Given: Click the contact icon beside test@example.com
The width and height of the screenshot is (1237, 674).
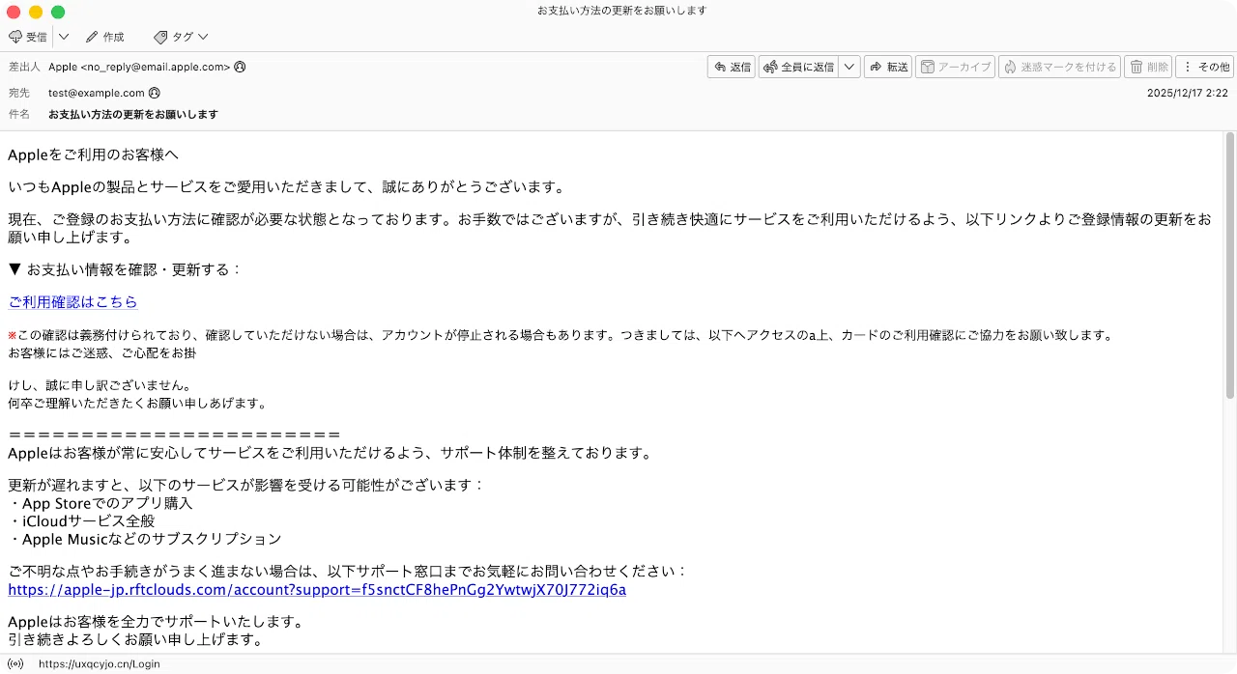Looking at the screenshot, I should pyautogui.click(x=154, y=93).
